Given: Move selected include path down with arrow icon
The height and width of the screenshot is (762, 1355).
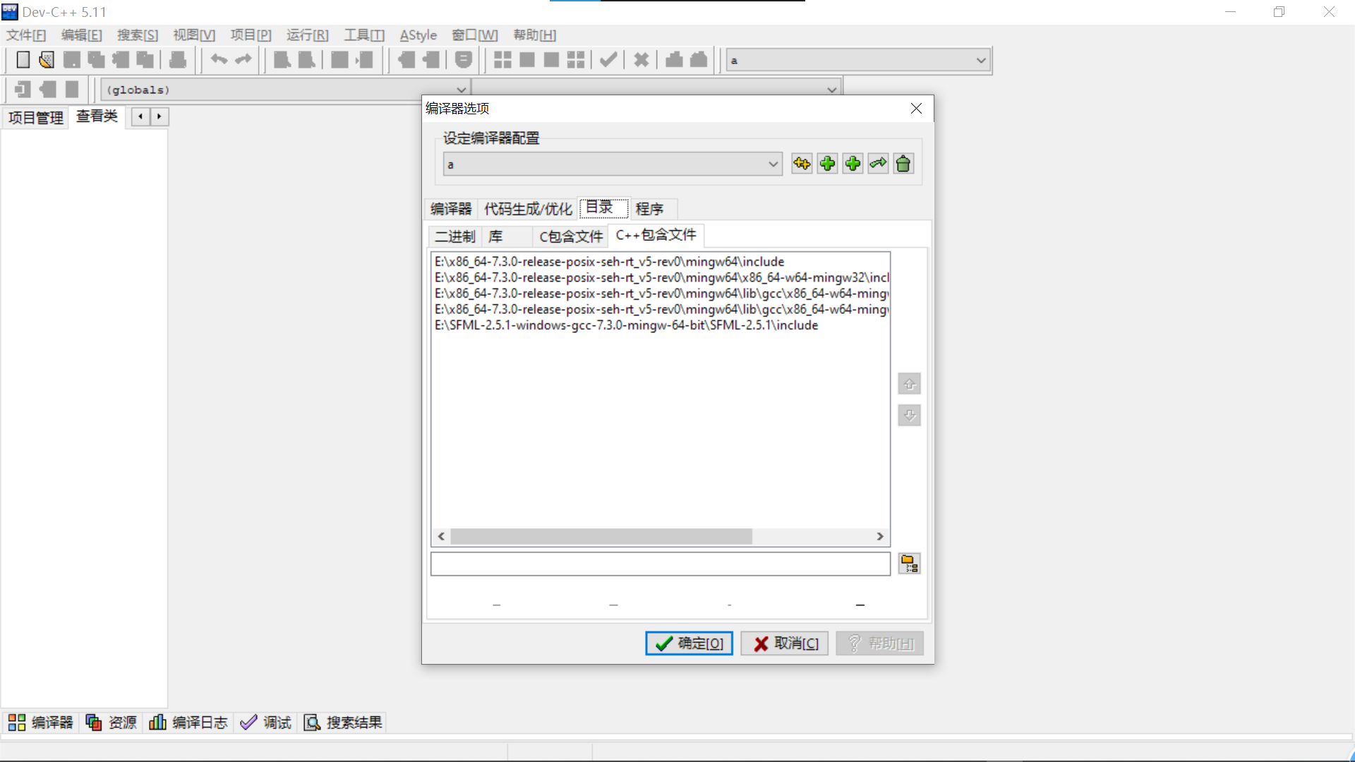Looking at the screenshot, I should 909,415.
